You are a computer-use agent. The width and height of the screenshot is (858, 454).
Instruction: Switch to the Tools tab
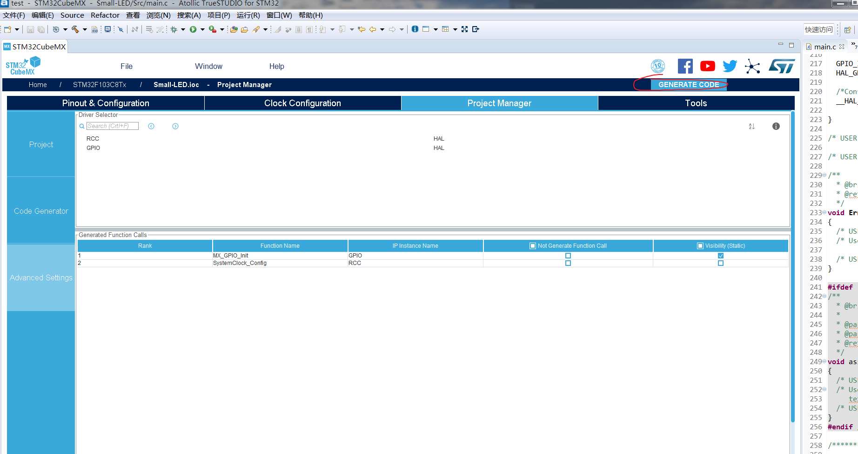[x=696, y=103]
